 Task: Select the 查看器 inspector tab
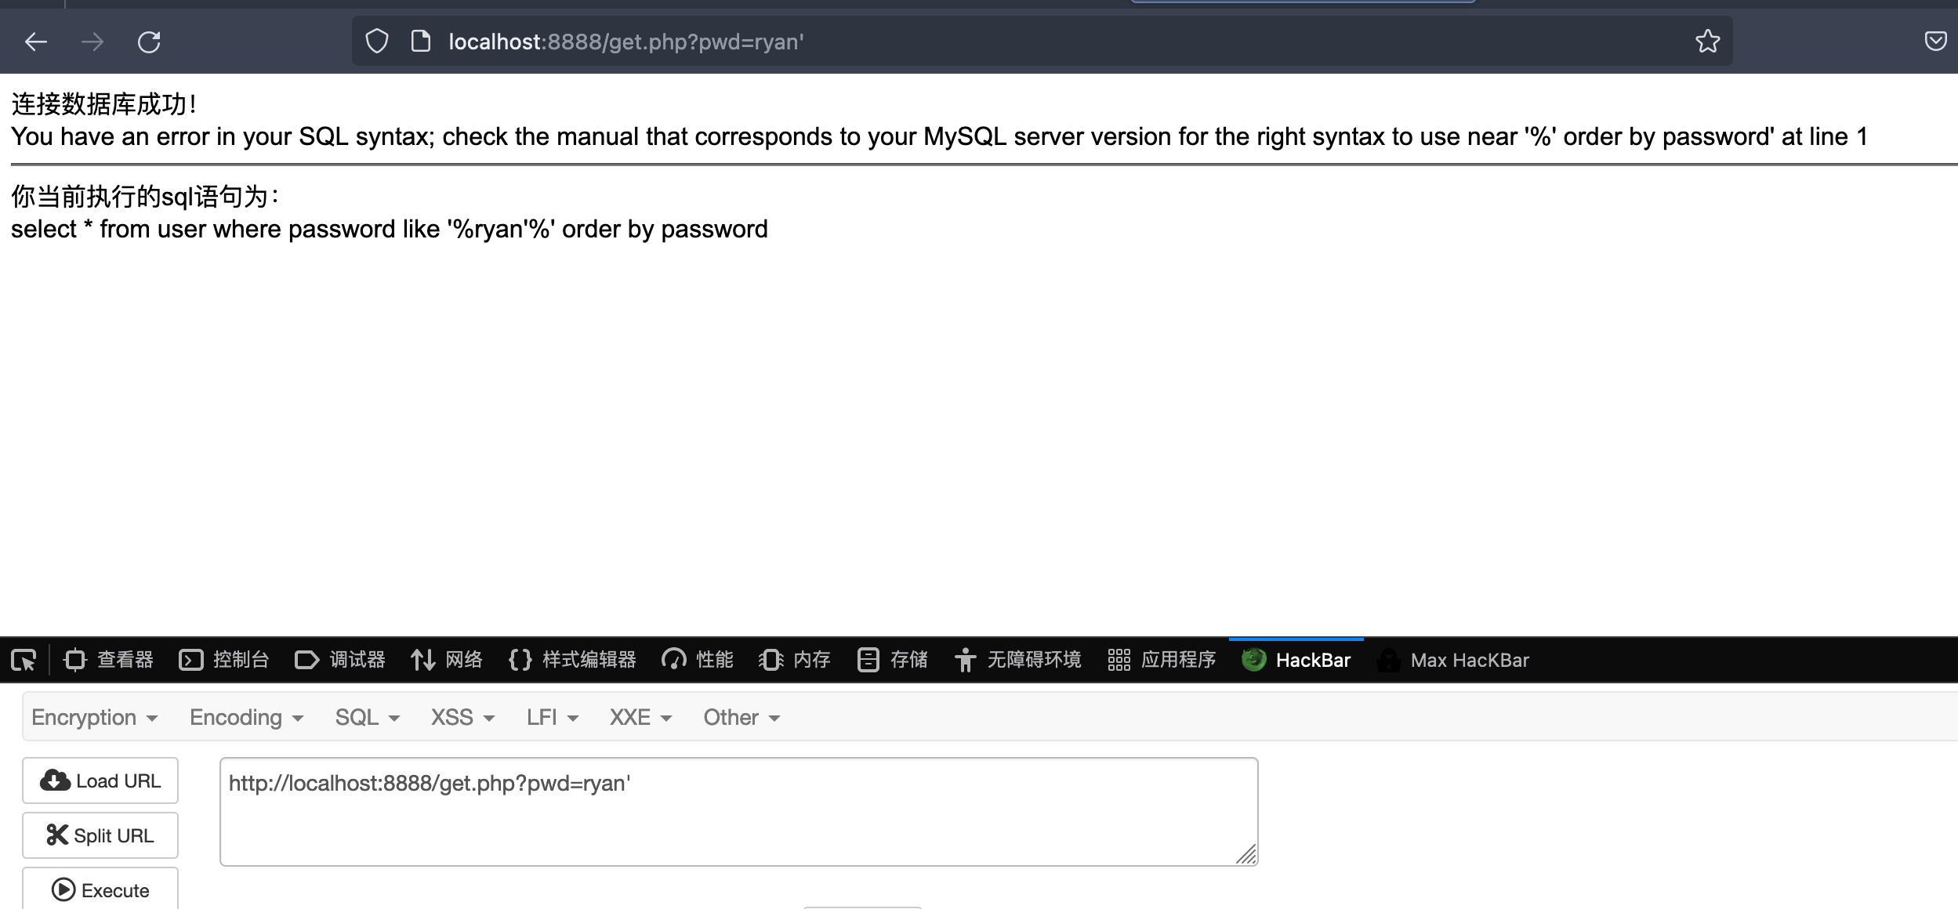coord(111,659)
